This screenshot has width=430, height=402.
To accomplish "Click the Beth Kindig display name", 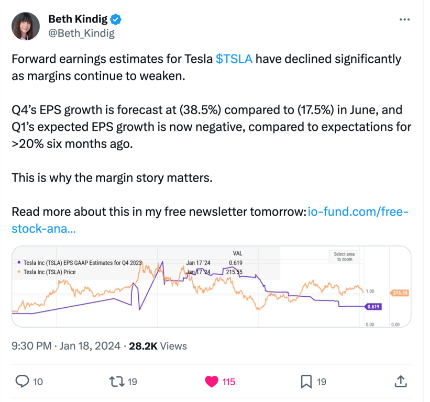I will pos(78,19).
